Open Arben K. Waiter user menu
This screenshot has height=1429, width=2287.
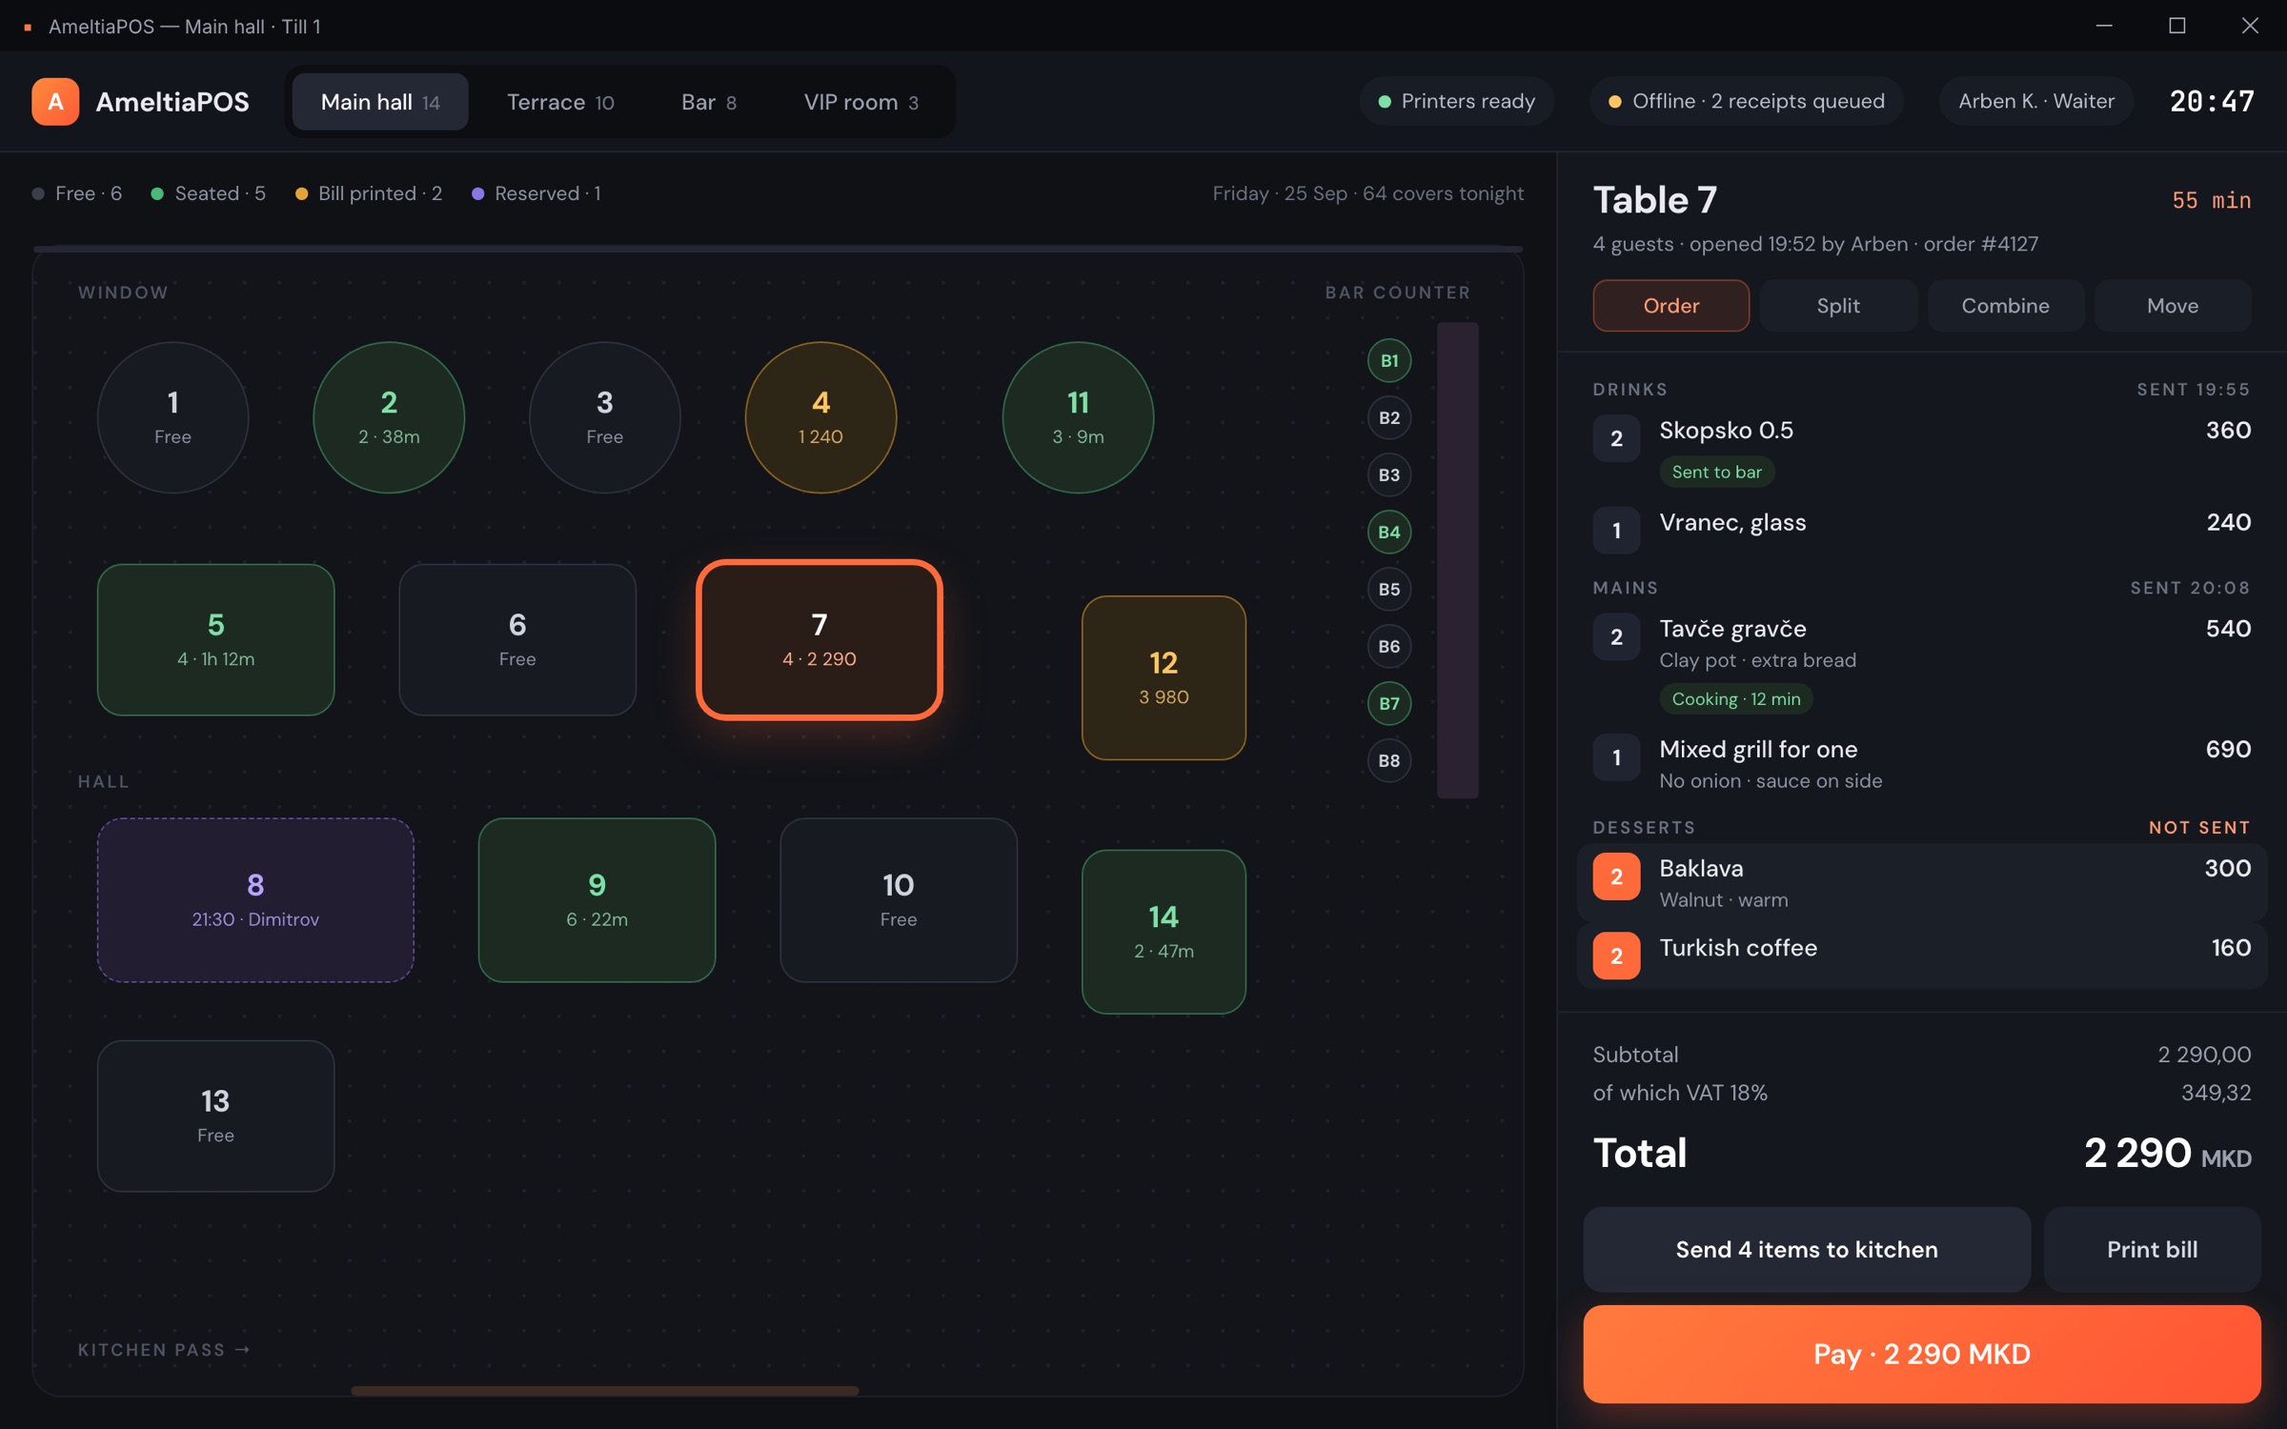pos(2036,101)
